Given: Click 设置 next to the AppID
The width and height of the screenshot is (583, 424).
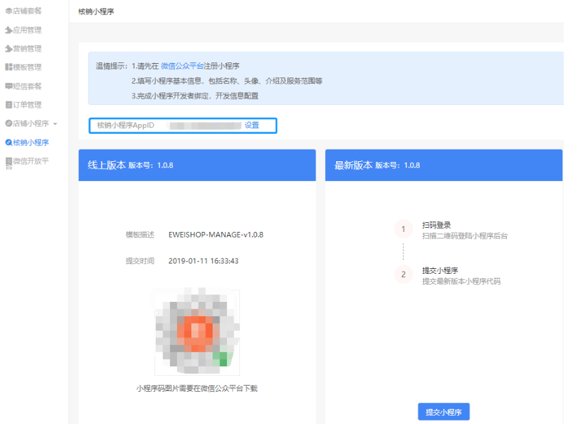Looking at the screenshot, I should coord(252,126).
